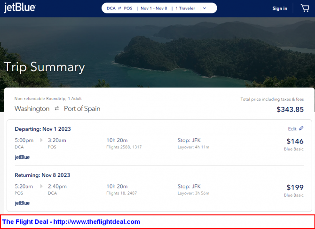315x229 pixels.
Task: Expand the search bar chevron dropdown
Action: point(205,8)
